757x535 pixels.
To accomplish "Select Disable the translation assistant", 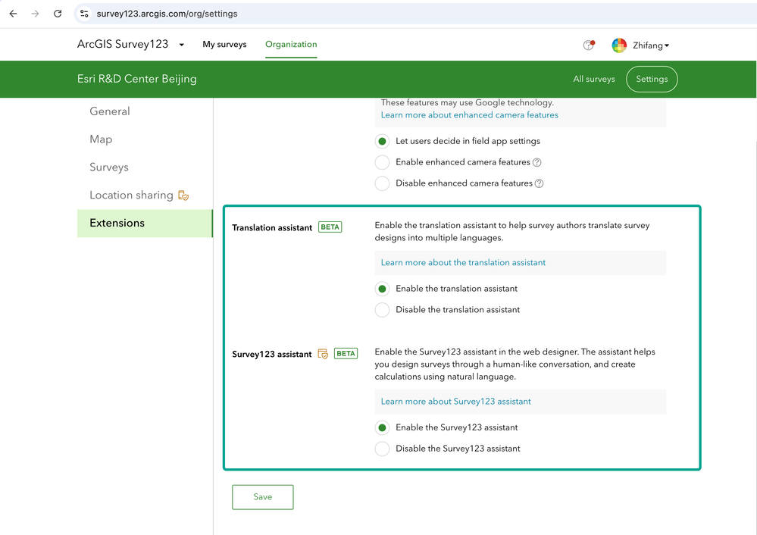I will point(382,310).
